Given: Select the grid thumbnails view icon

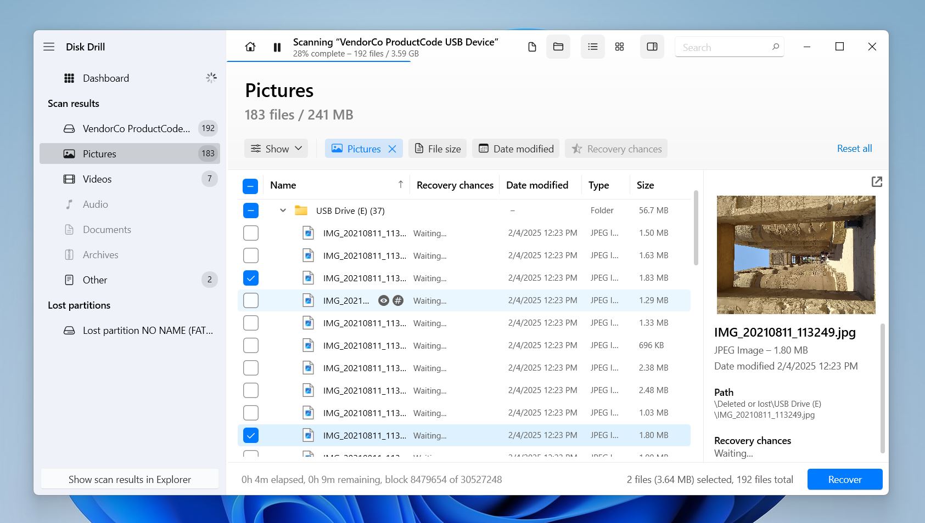Looking at the screenshot, I should [620, 47].
